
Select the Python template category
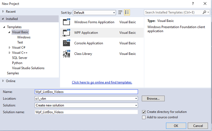(x=17, y=63)
